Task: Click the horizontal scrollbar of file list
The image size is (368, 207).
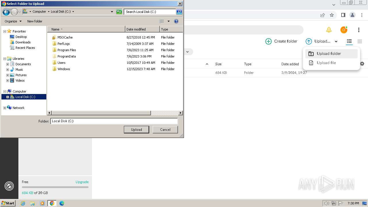Action: click(101, 113)
